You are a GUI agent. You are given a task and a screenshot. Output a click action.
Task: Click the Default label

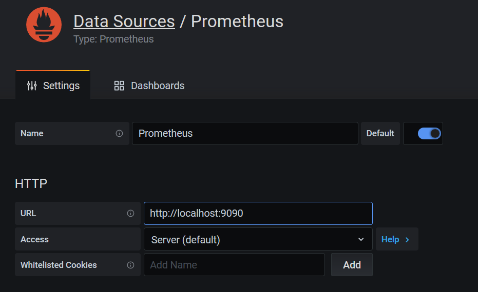(x=380, y=134)
